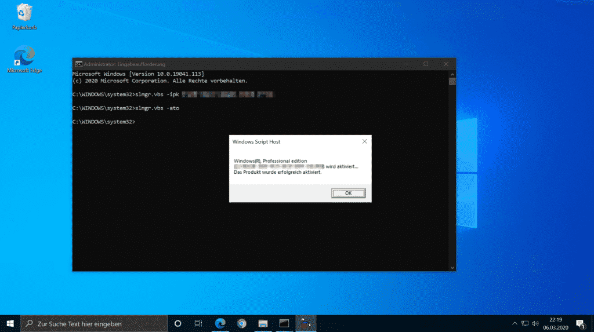Click the Version 10.0.19041.113 line
This screenshot has width=594, height=332.
point(138,74)
